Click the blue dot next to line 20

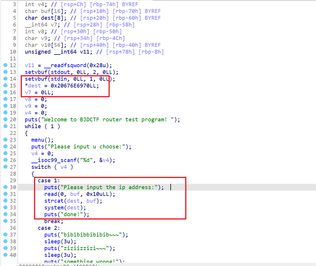(5, 120)
